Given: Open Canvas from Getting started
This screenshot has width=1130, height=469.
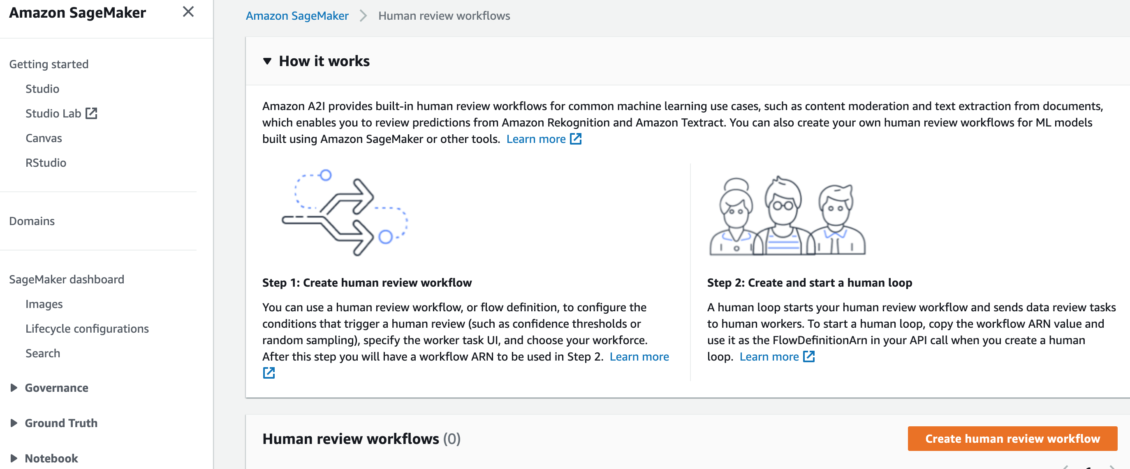Looking at the screenshot, I should 44,138.
